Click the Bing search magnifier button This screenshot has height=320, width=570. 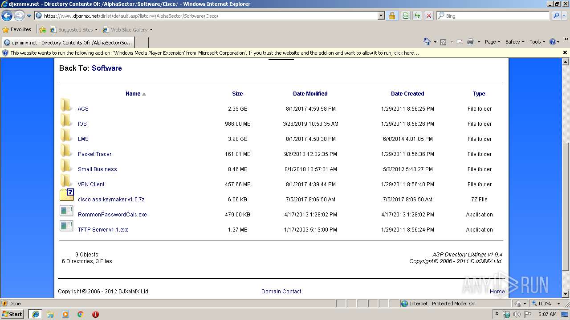point(556,16)
